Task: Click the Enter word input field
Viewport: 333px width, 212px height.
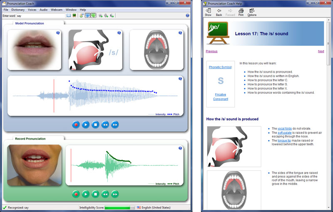Action: 40,16
